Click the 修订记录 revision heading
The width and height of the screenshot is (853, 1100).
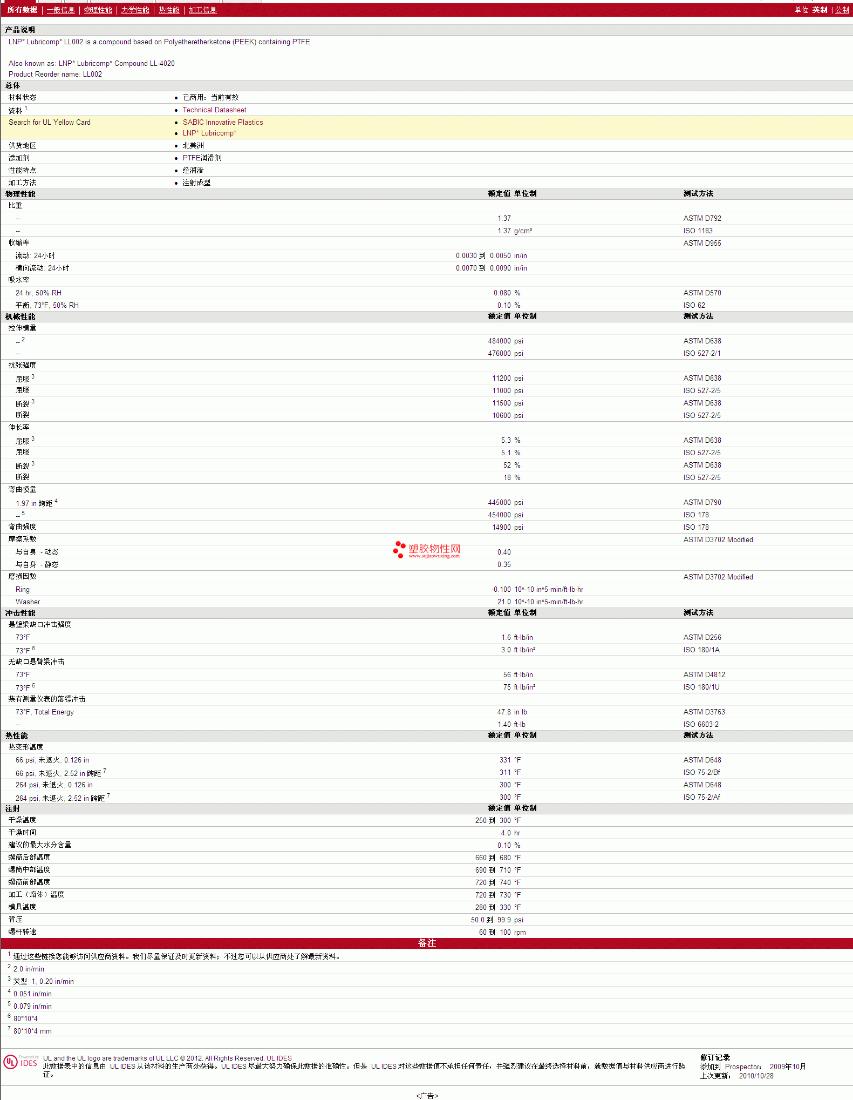click(715, 1057)
